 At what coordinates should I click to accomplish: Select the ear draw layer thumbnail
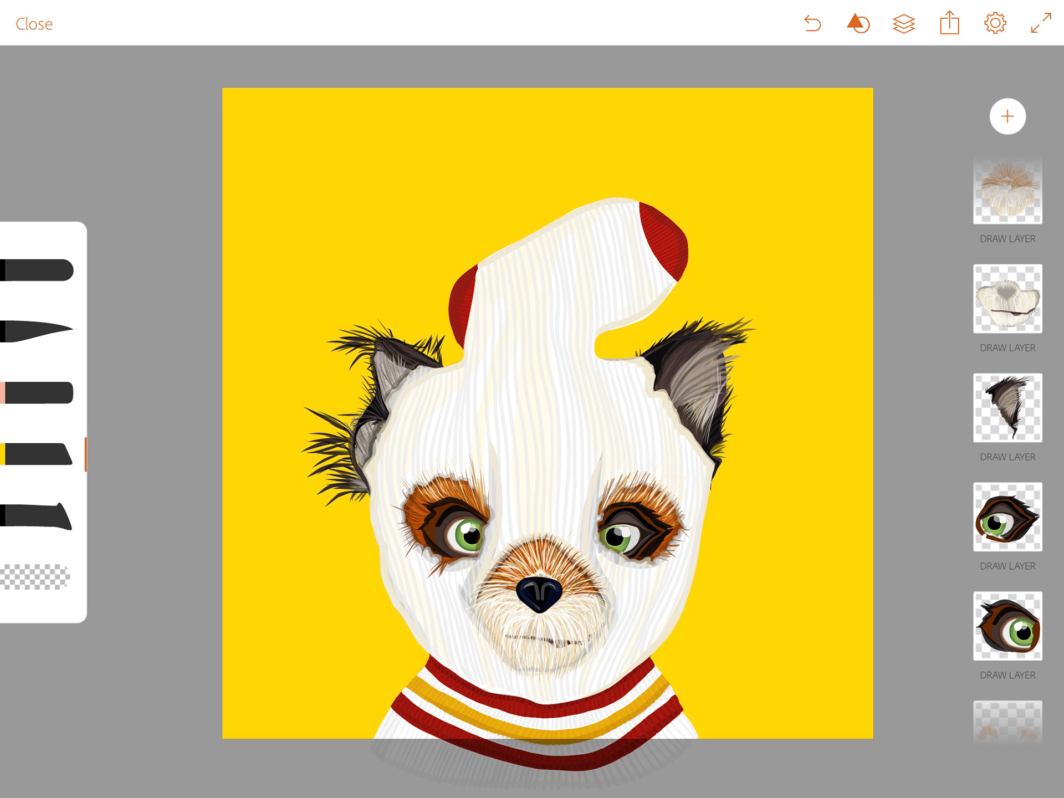coord(1007,408)
